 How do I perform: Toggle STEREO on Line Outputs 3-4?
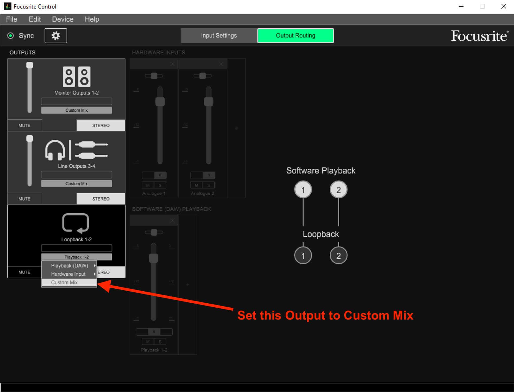tap(101, 199)
